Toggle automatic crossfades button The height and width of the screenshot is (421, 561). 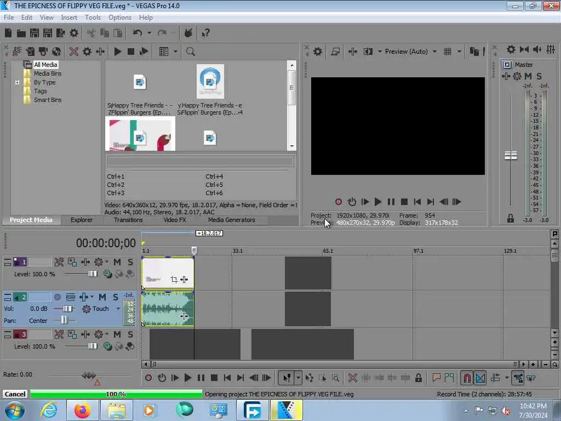[480, 378]
